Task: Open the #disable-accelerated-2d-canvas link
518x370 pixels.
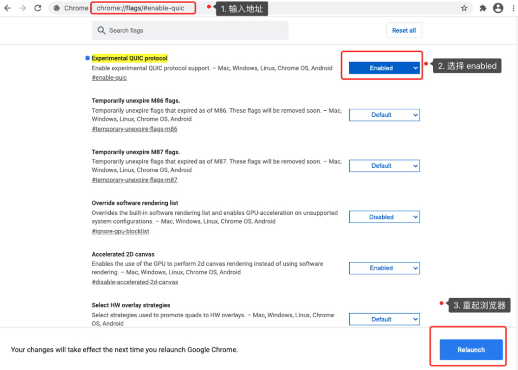Action: [x=135, y=282]
